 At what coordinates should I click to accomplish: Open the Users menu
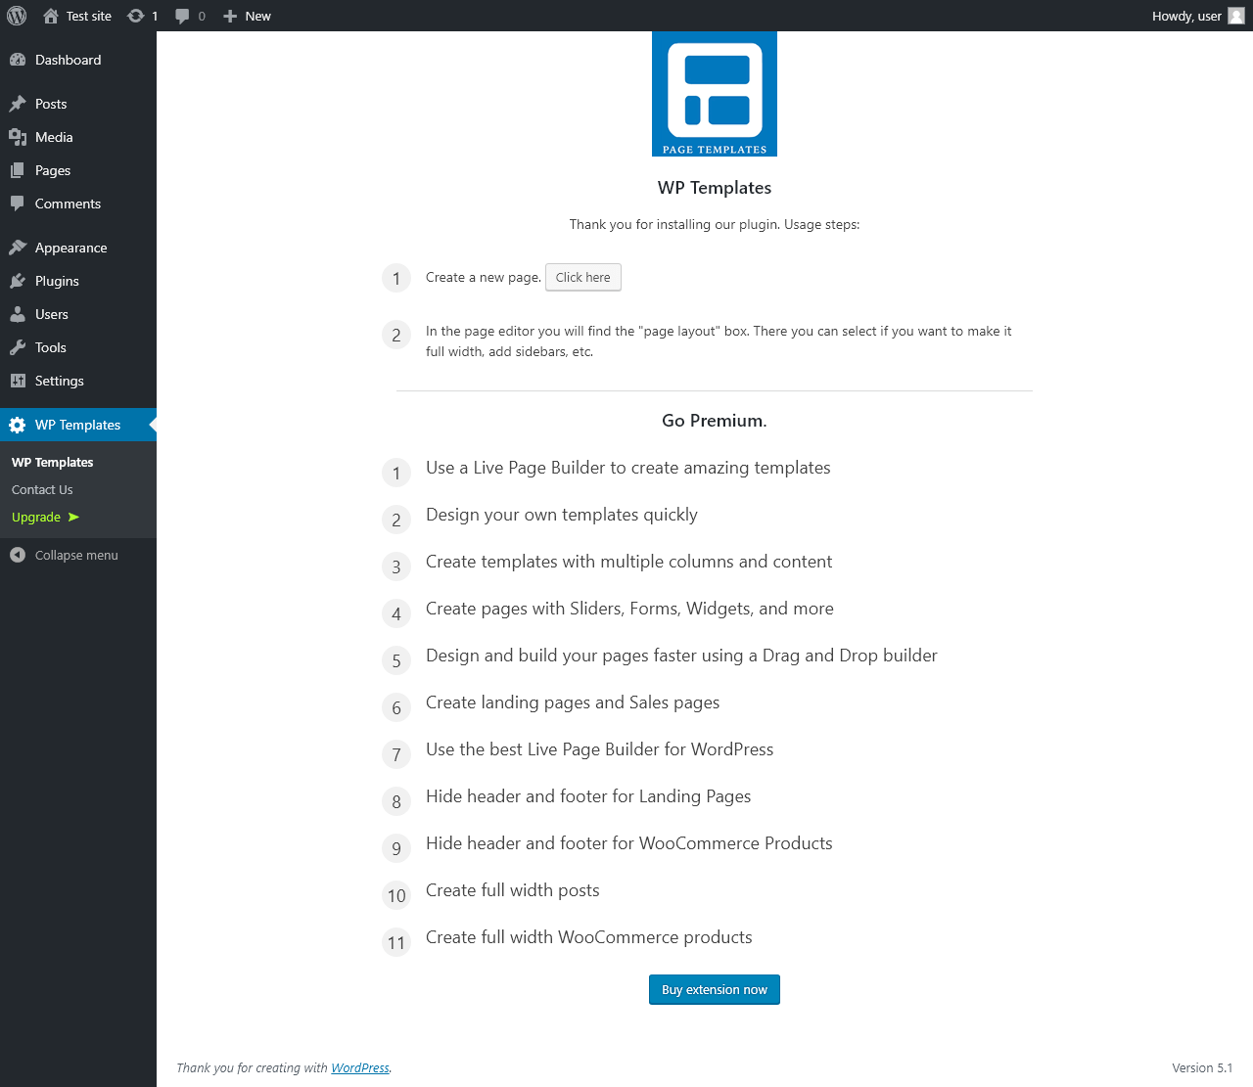[x=78, y=314]
